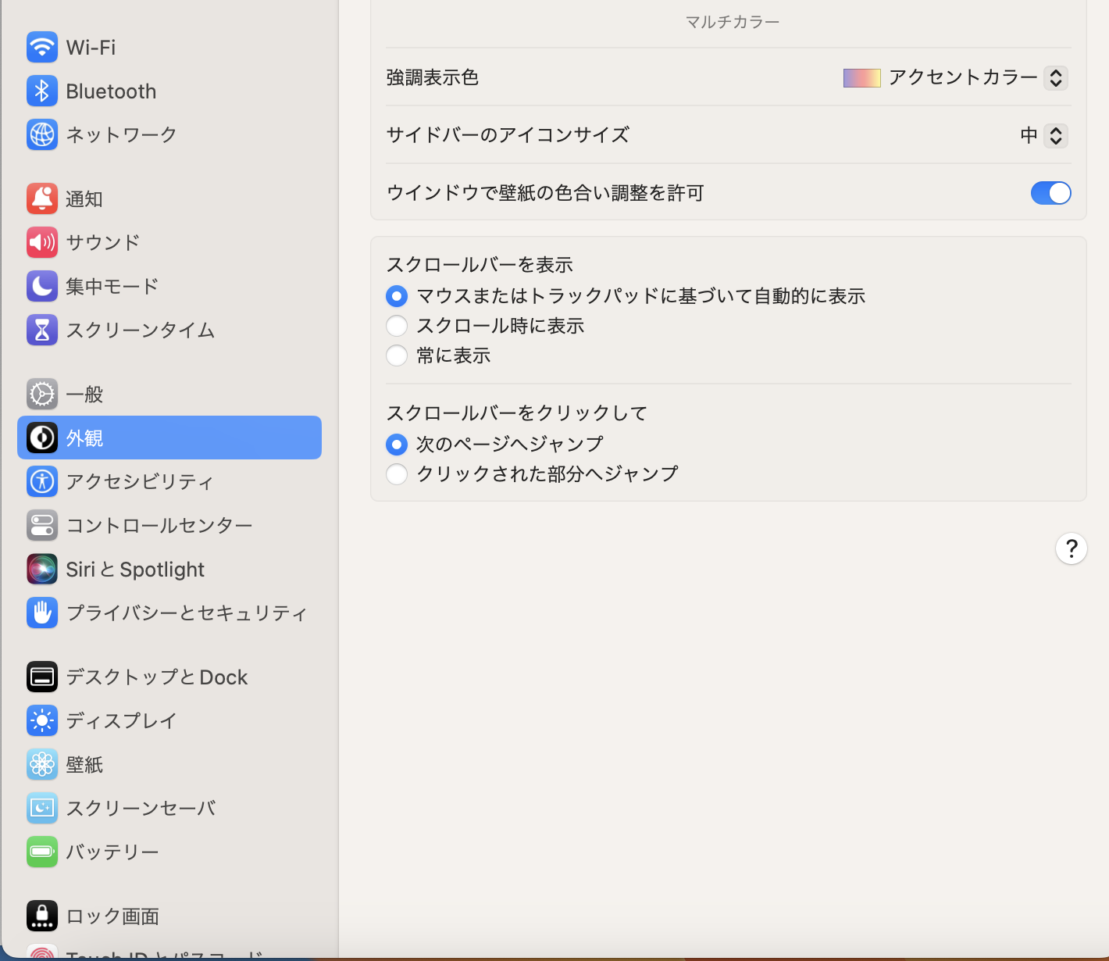Click the デスクトップと Dock icon
This screenshot has height=961, width=1109.
pyautogui.click(x=42, y=677)
